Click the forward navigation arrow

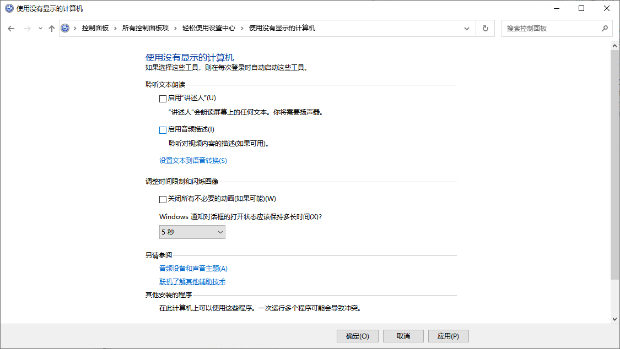(x=26, y=28)
